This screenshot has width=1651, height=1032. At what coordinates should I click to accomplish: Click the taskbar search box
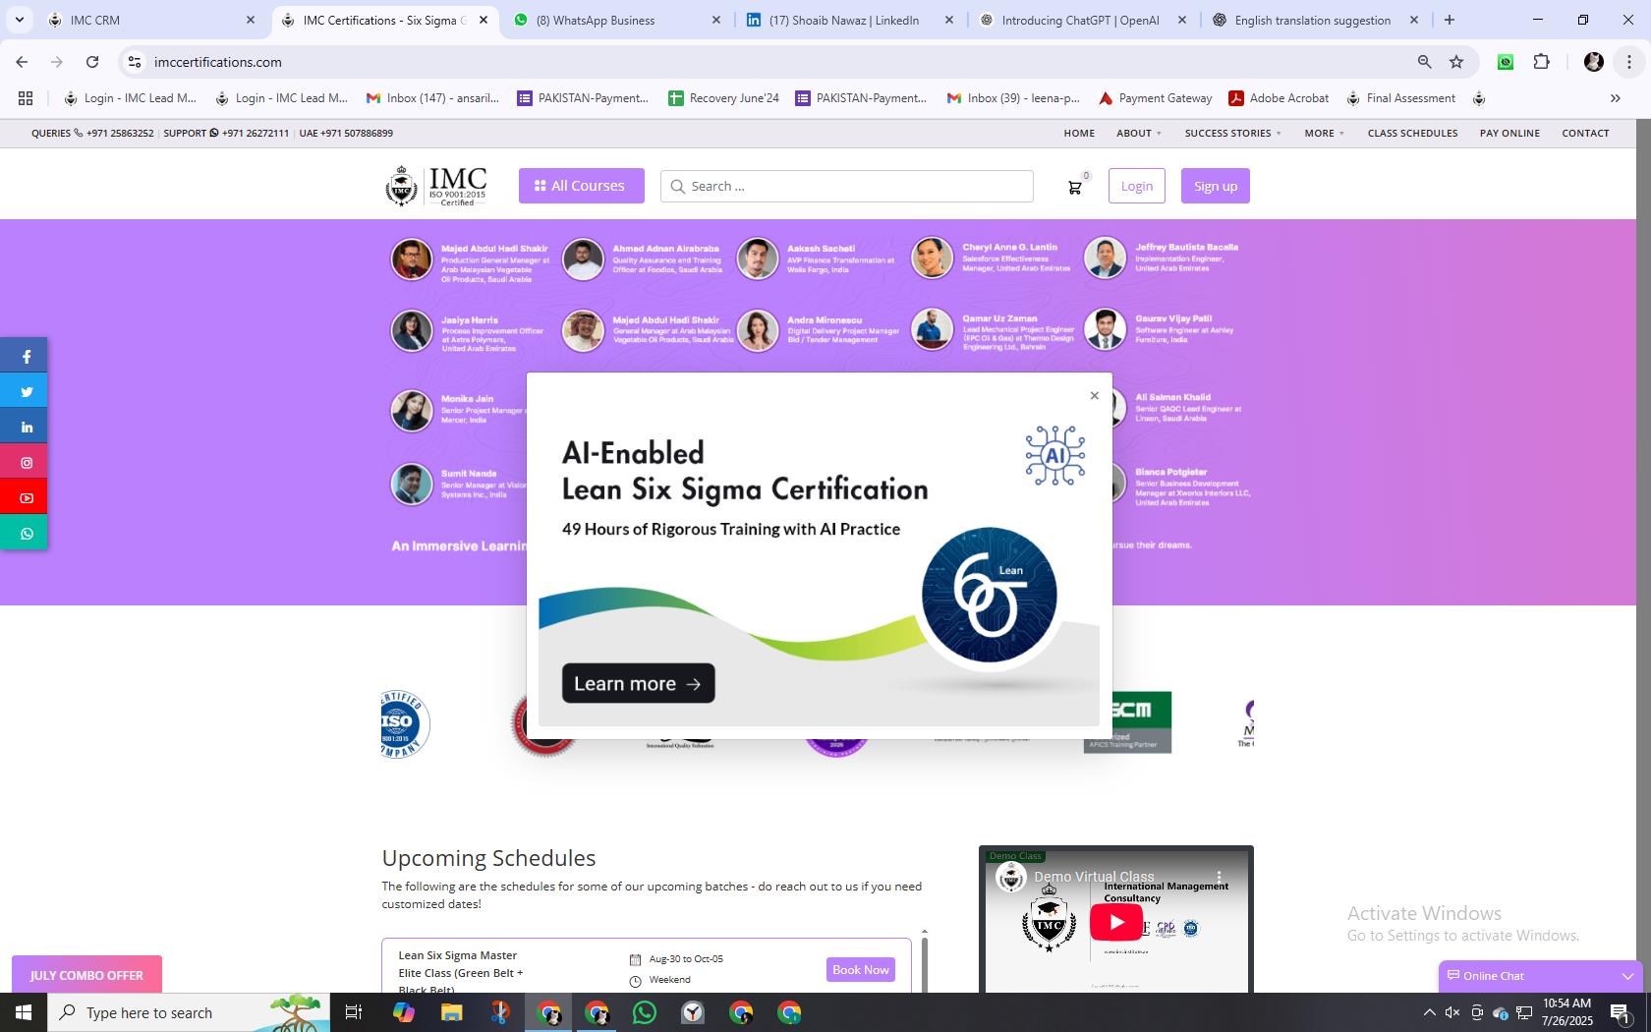click(x=189, y=1012)
